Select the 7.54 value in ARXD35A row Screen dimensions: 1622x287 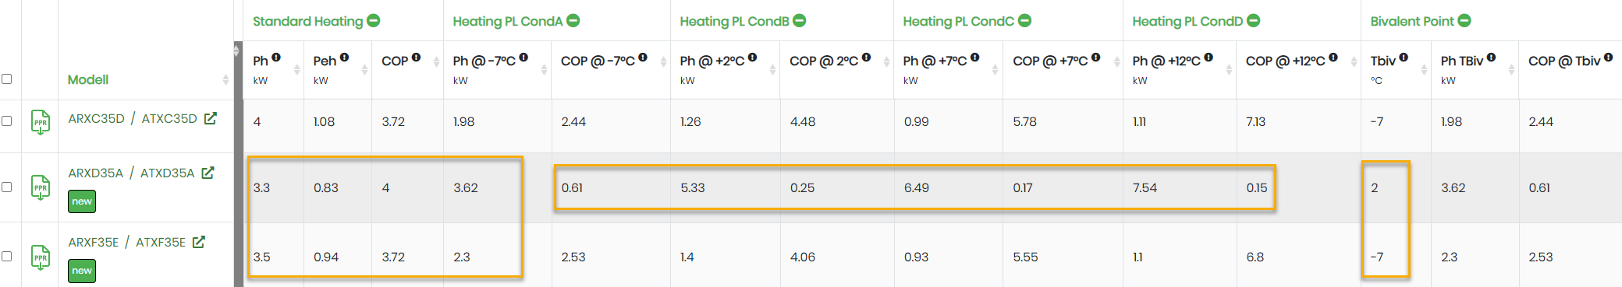tap(1145, 187)
